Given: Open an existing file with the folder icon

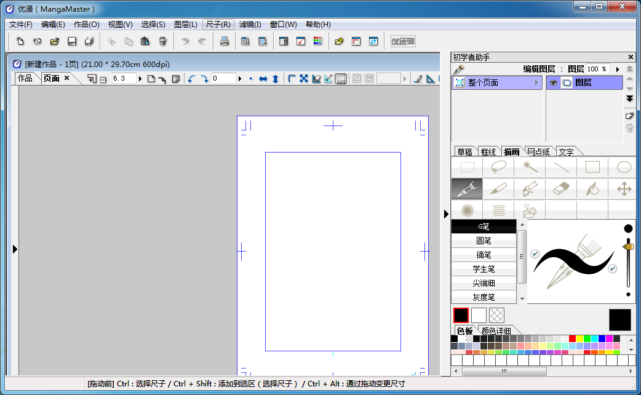Looking at the screenshot, I should [54, 41].
